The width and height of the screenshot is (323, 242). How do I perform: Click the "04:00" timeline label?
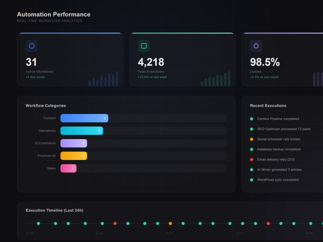[99, 233]
